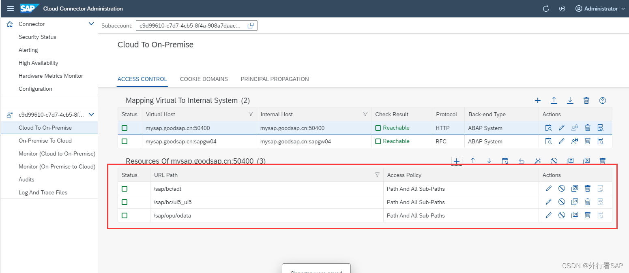Viewport: 629px width, 273px height.
Task: Click the up arrow icon in the resources toolbar
Action: point(473,161)
